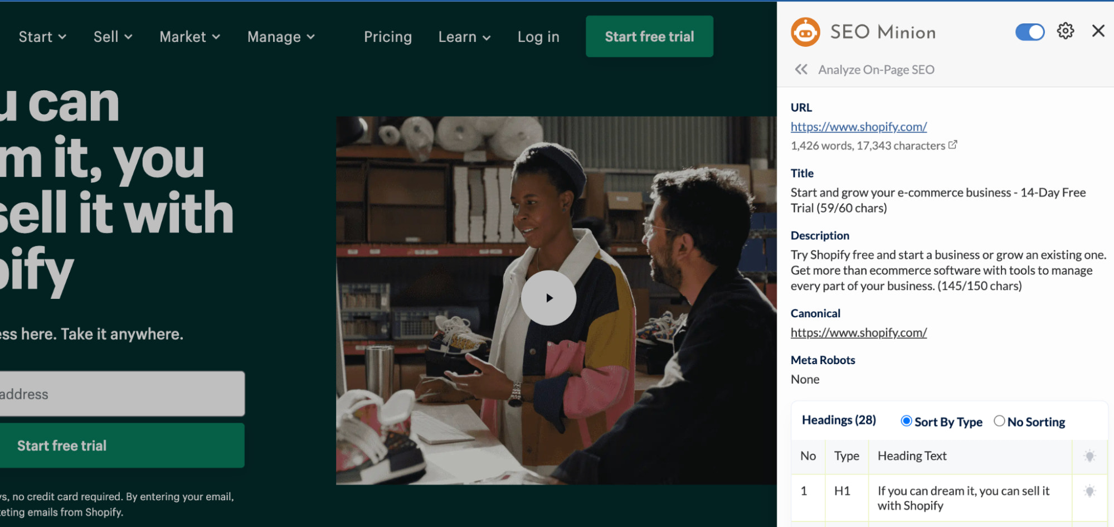This screenshot has height=527, width=1114.
Task: Click the green Start free trial button
Action: [649, 36]
